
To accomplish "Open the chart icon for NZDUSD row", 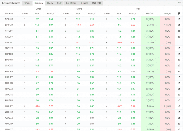I will pyautogui.click(x=179, y=19).
